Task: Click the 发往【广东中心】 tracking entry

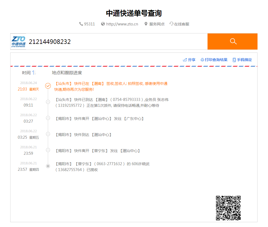Action: (99, 119)
